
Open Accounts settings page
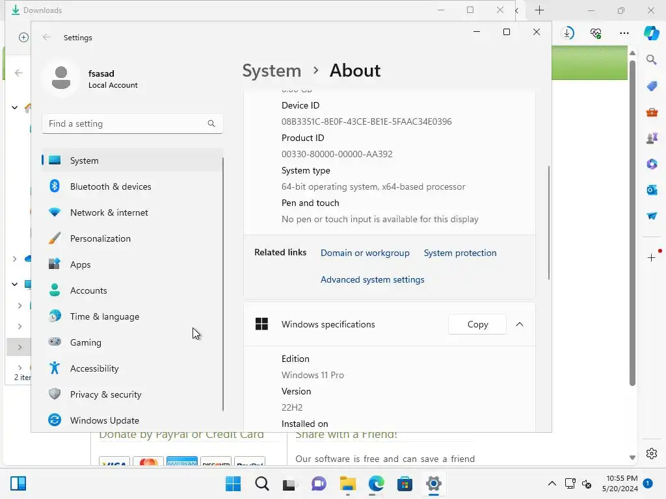tap(132, 290)
